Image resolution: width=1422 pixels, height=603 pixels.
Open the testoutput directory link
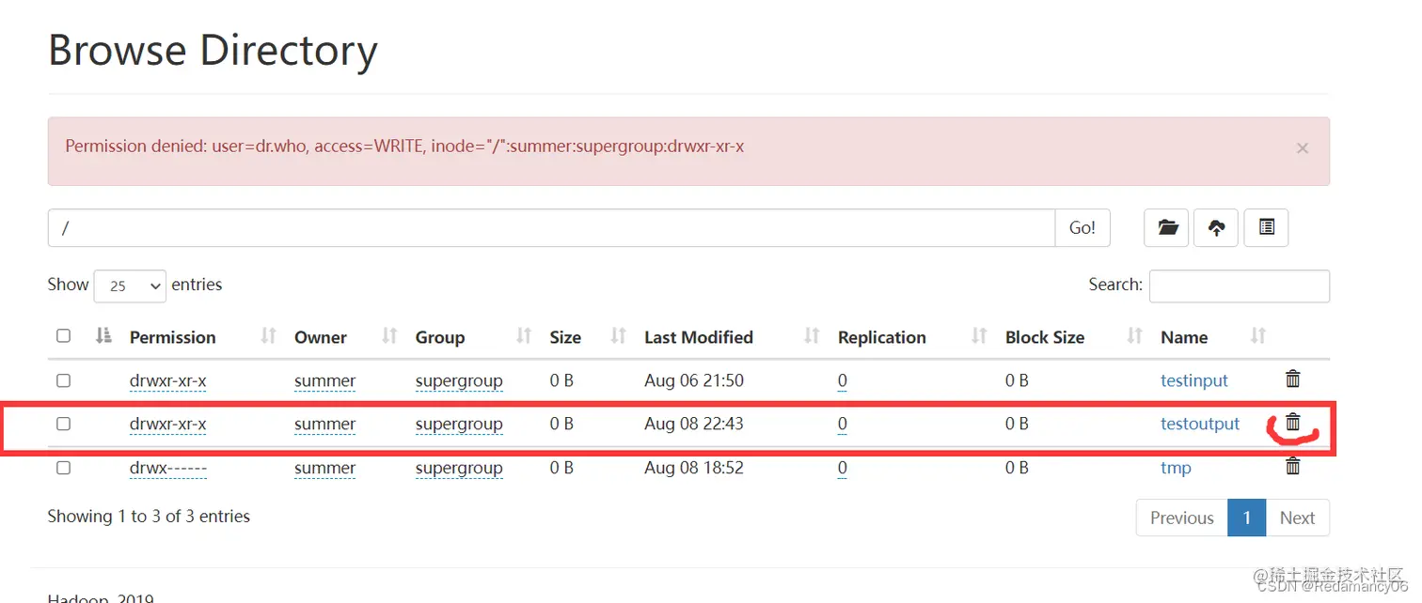tap(1200, 424)
